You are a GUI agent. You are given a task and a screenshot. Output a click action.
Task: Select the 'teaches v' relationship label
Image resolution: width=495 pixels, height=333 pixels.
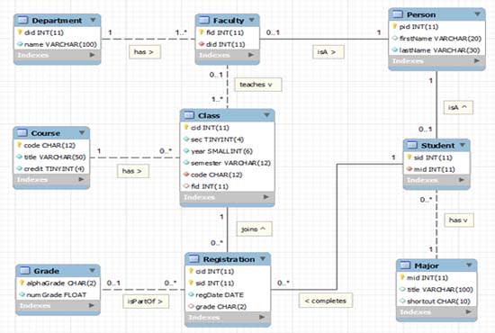point(258,85)
